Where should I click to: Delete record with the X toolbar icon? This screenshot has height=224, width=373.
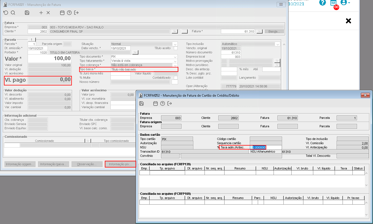pos(48,13)
